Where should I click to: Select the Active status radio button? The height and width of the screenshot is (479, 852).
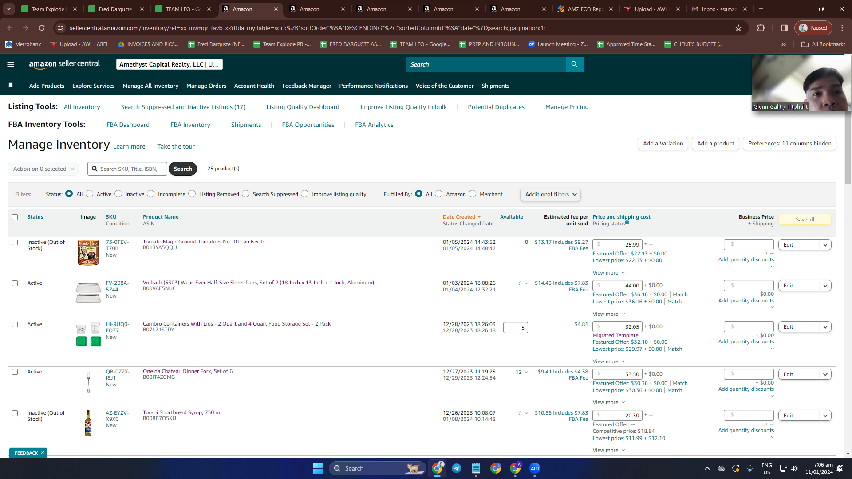pyautogui.click(x=90, y=194)
